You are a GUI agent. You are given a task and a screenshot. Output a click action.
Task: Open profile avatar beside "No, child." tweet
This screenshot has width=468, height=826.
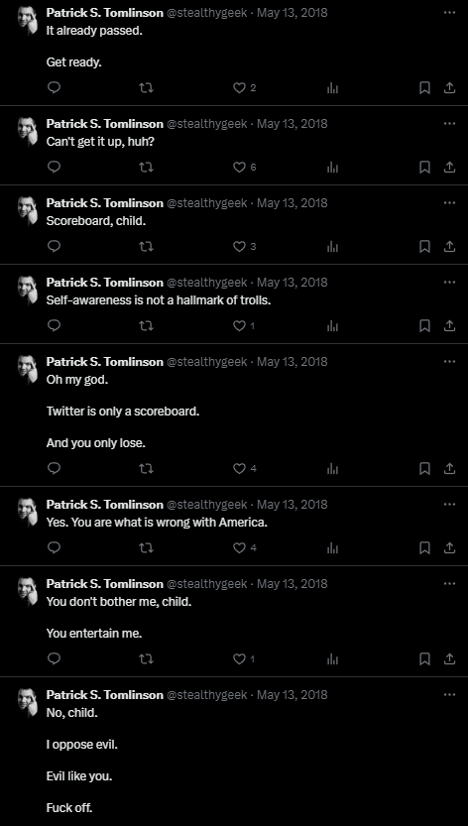click(x=28, y=702)
